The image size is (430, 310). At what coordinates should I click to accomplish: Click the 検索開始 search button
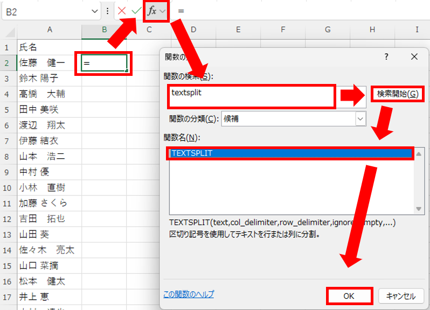click(397, 94)
